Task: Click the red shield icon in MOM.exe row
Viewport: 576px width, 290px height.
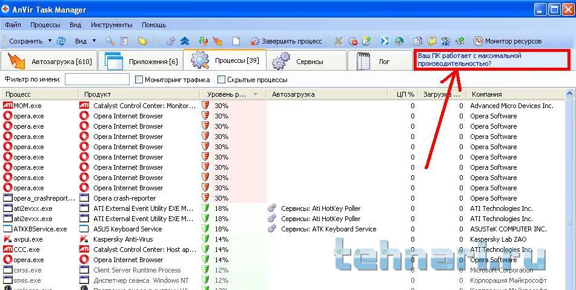Action: 205,106
